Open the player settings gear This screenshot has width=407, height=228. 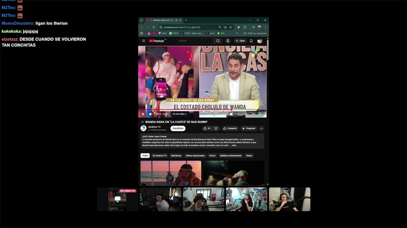coord(246,114)
